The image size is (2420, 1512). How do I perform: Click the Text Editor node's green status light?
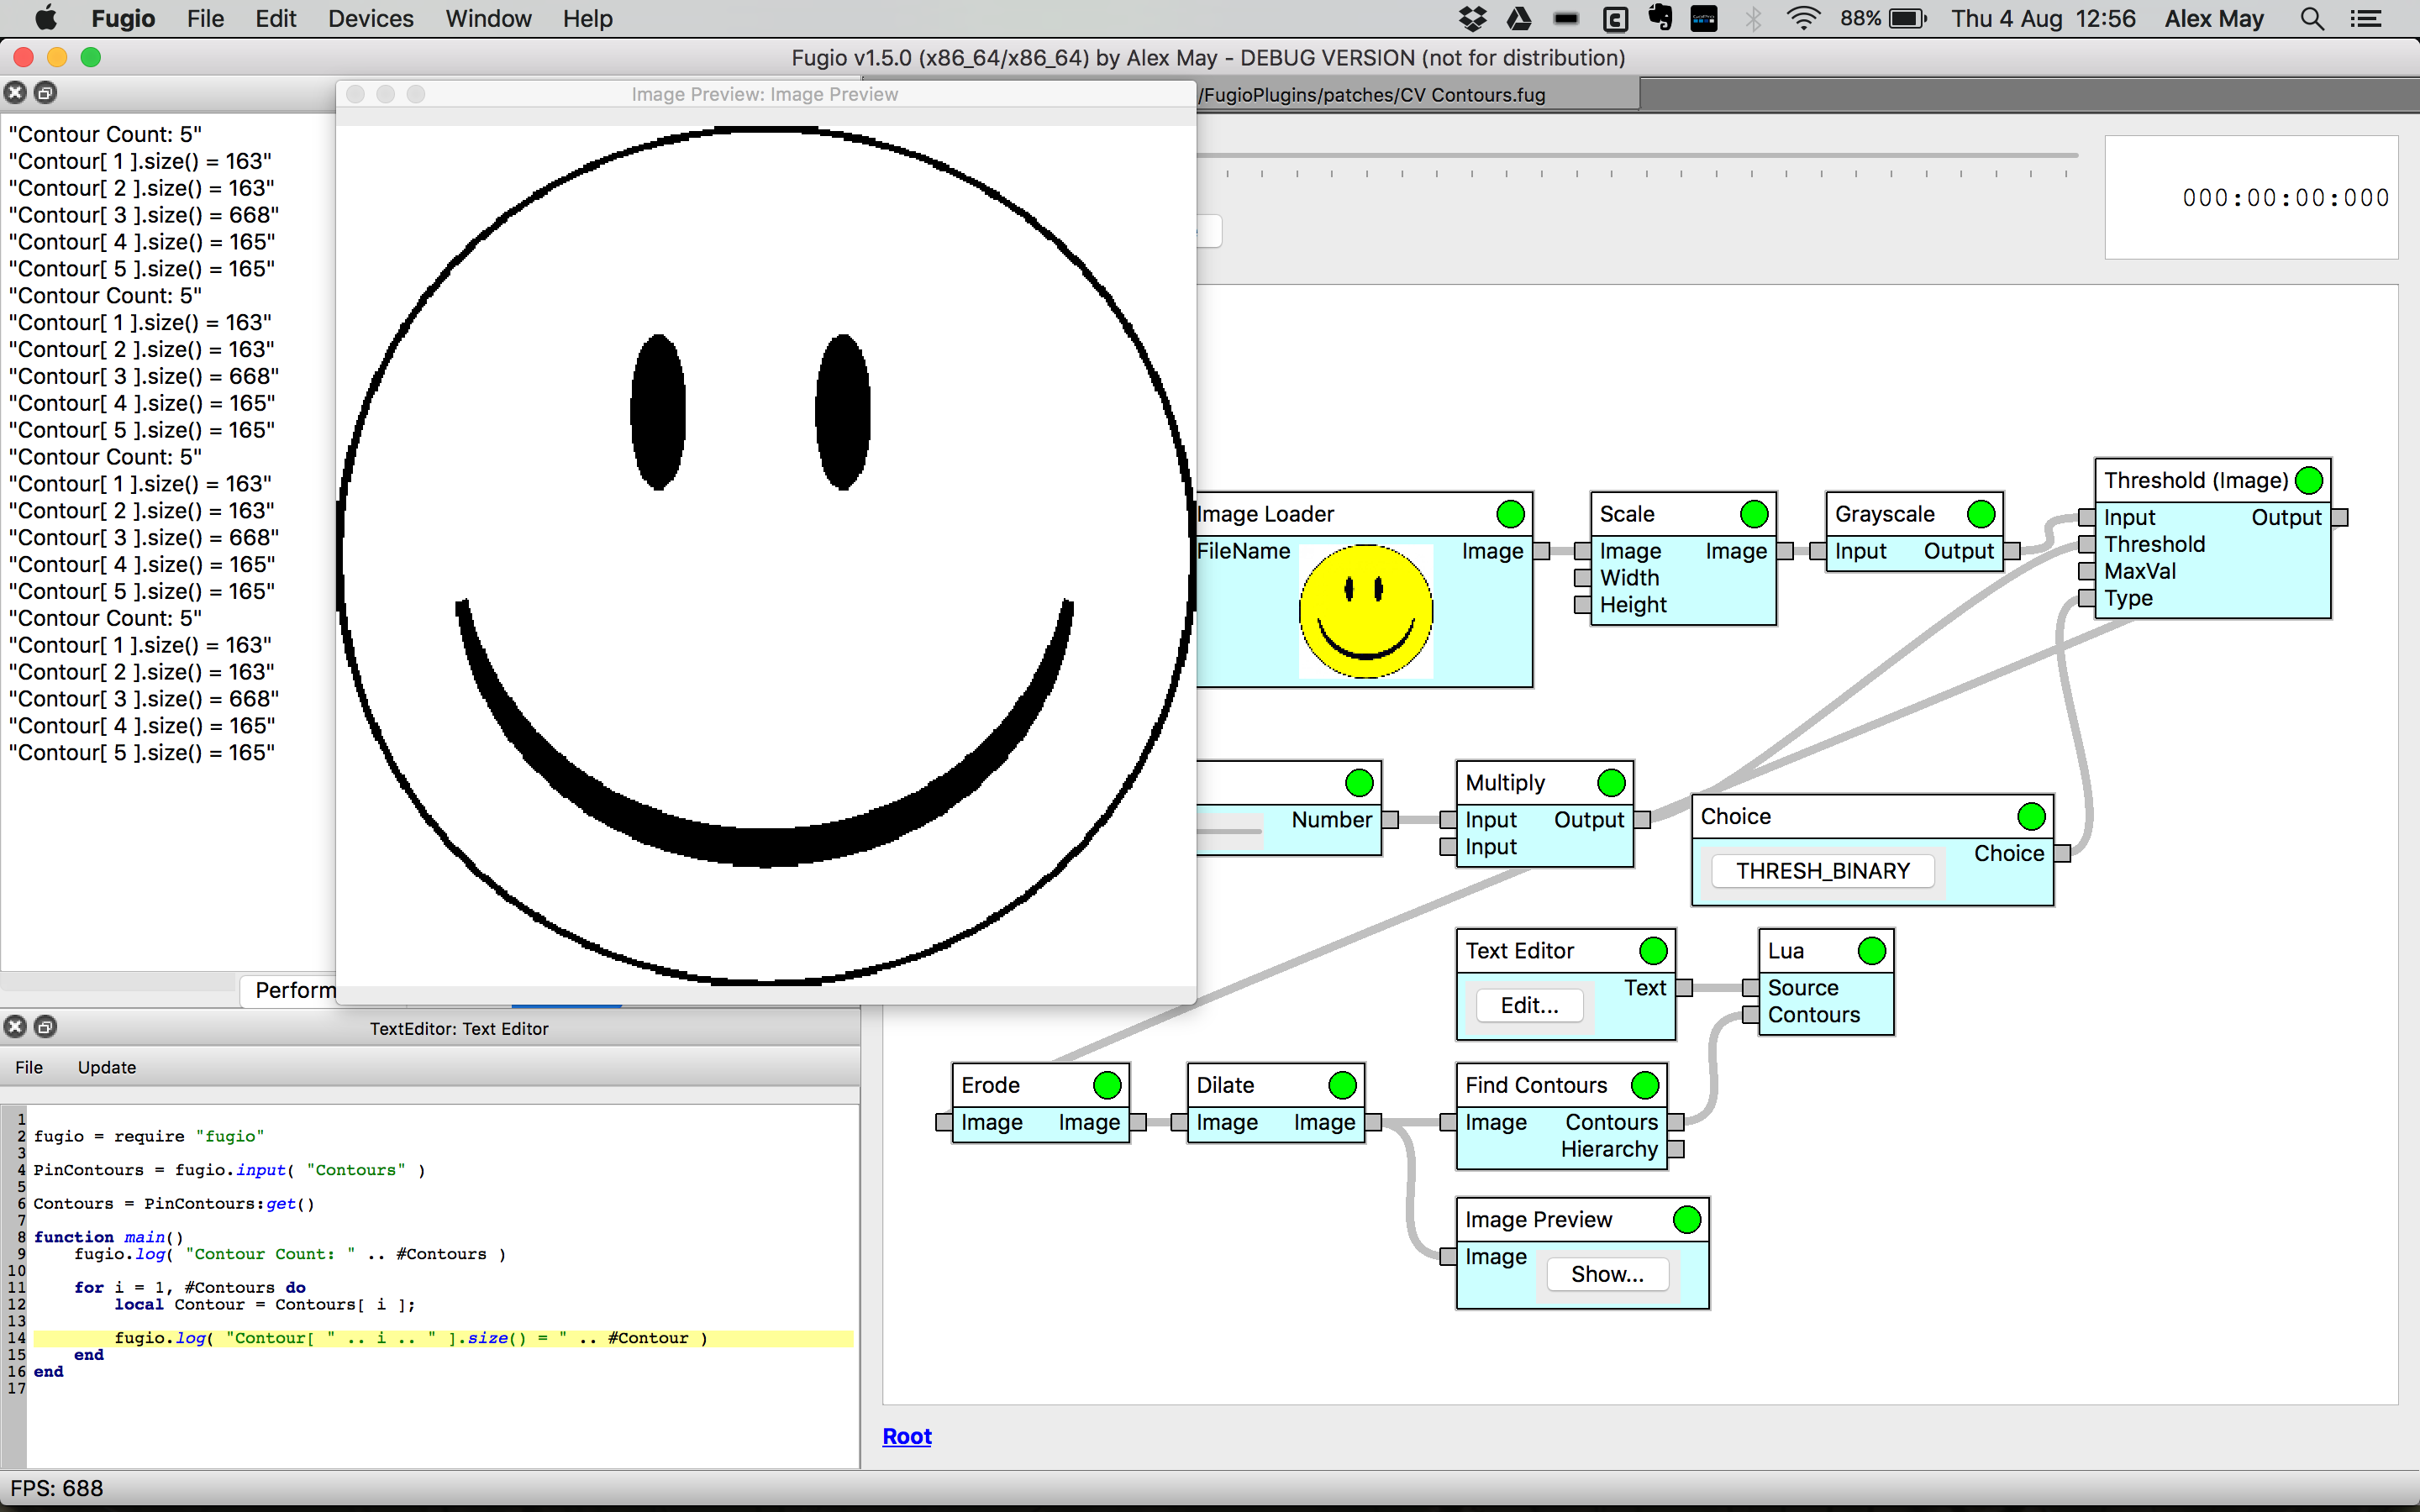tap(1653, 951)
